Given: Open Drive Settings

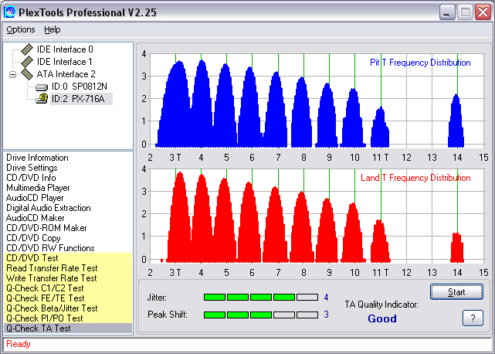Looking at the screenshot, I should pyautogui.click(x=32, y=168).
